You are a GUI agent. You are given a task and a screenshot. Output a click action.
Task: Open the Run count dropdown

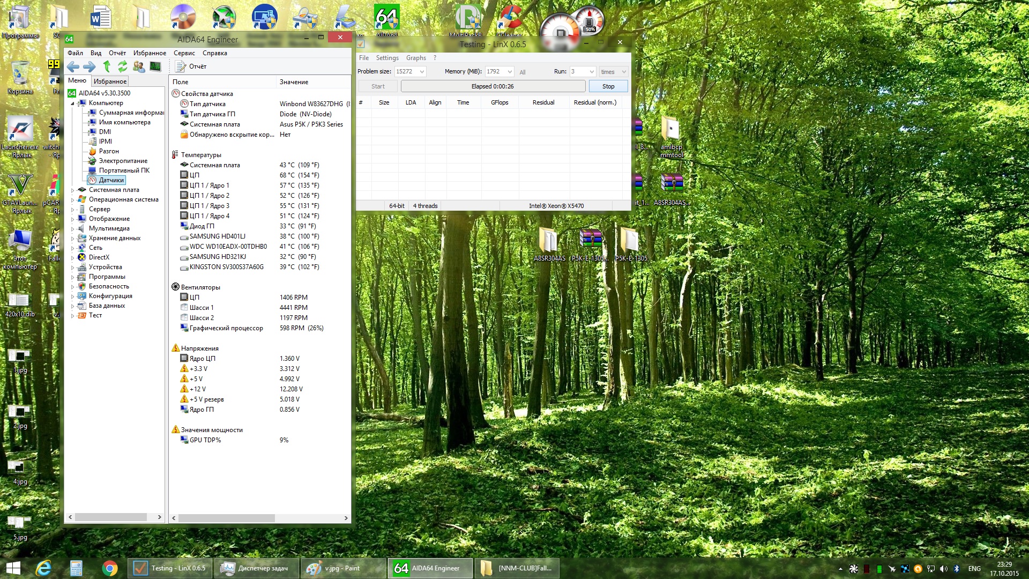591,72
